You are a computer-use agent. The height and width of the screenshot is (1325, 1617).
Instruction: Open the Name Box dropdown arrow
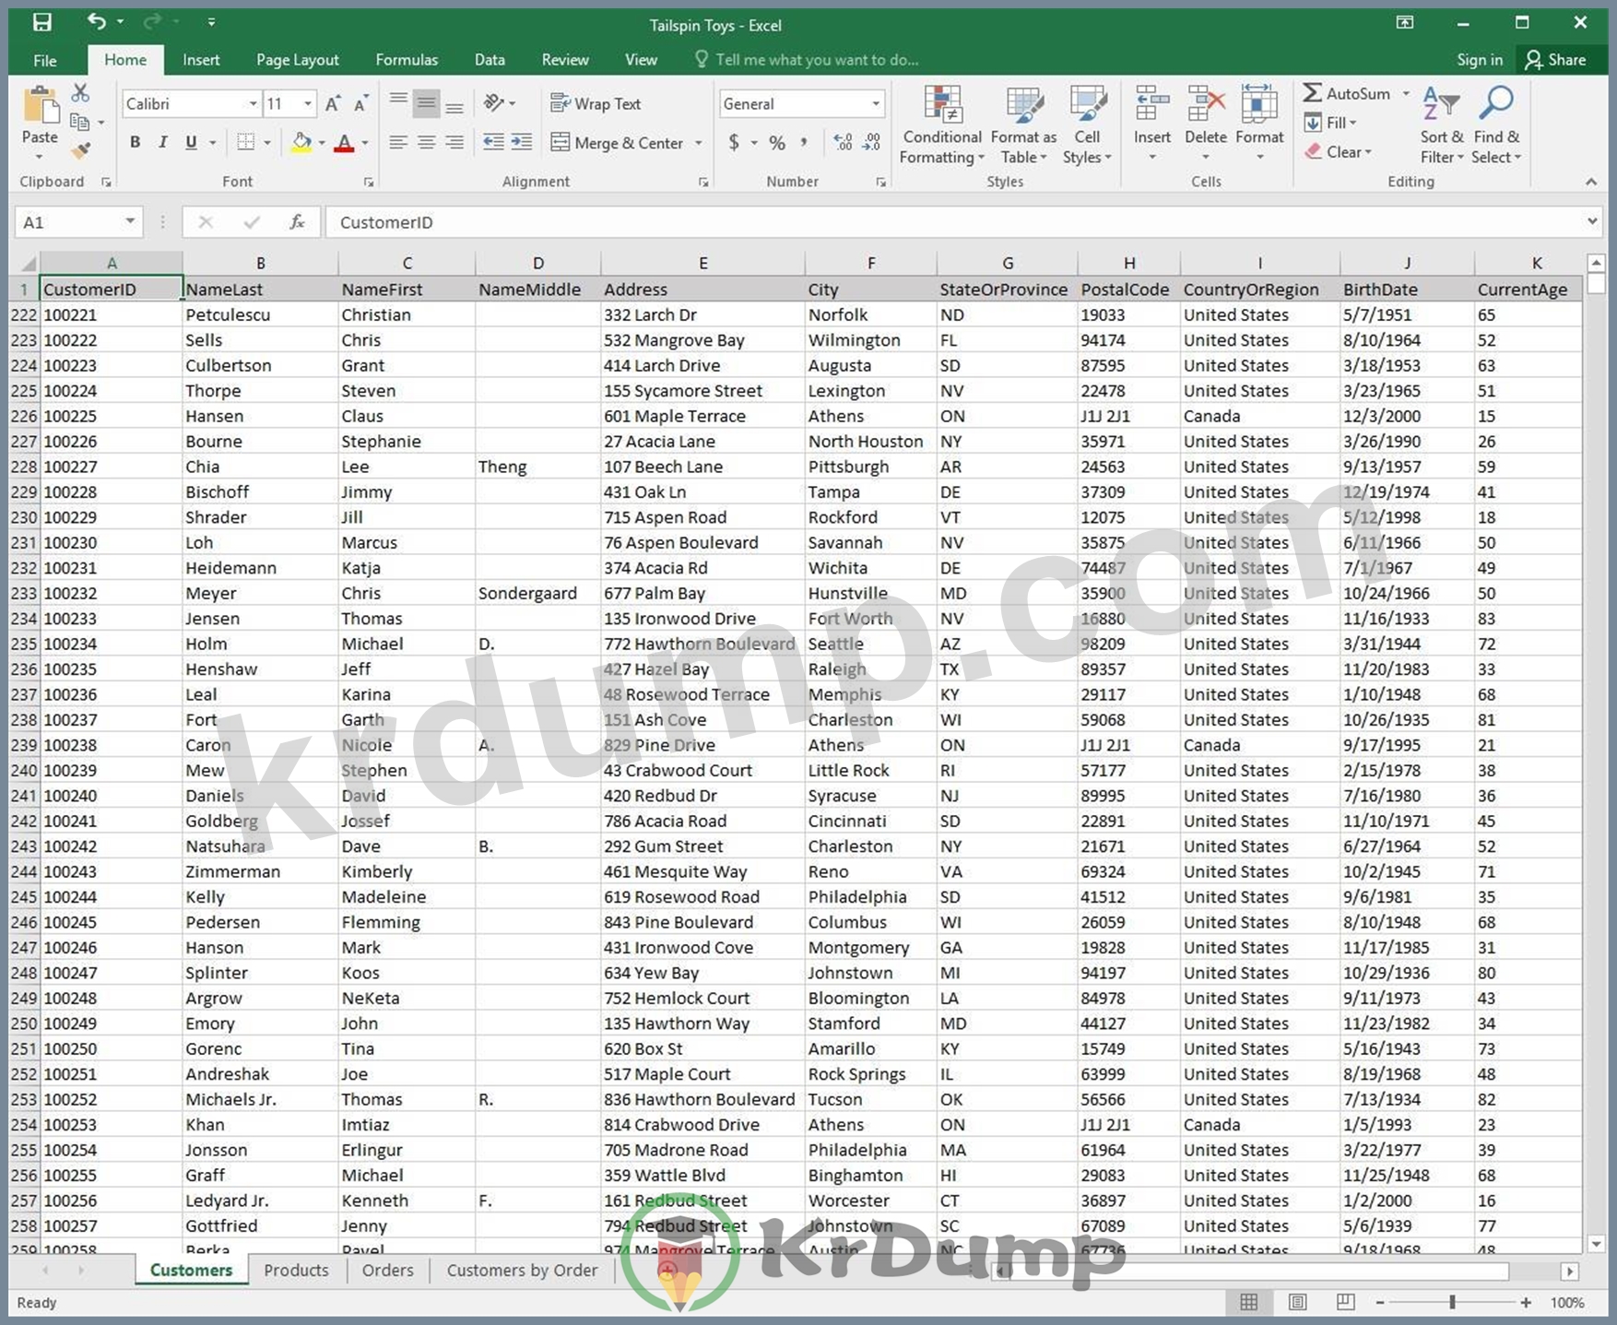130,221
